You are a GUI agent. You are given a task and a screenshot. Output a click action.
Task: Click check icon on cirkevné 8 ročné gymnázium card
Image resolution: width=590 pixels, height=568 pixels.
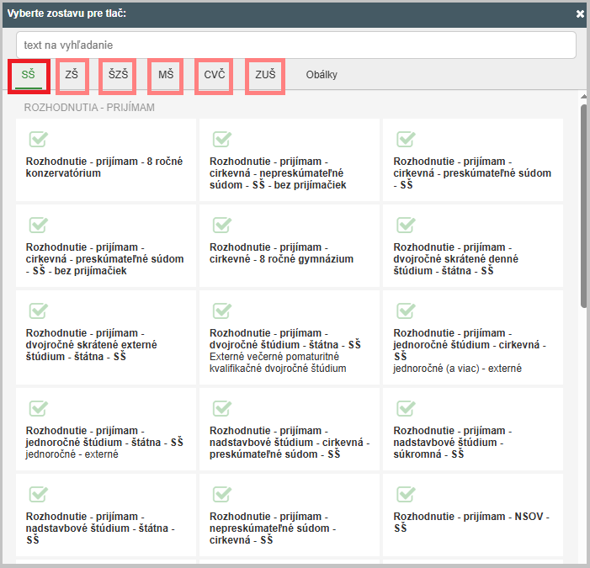point(221,225)
